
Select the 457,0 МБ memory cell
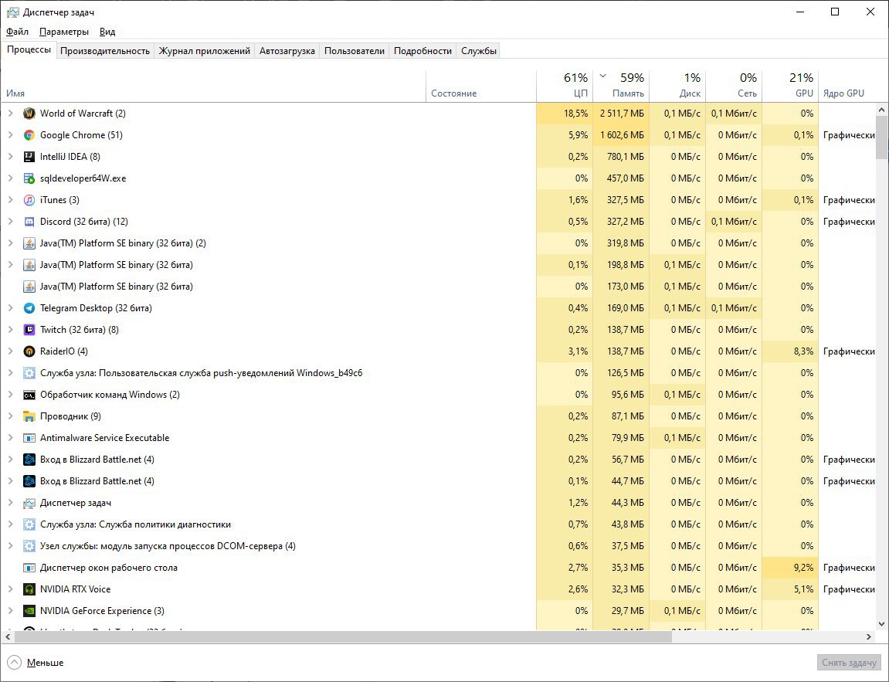pos(622,178)
